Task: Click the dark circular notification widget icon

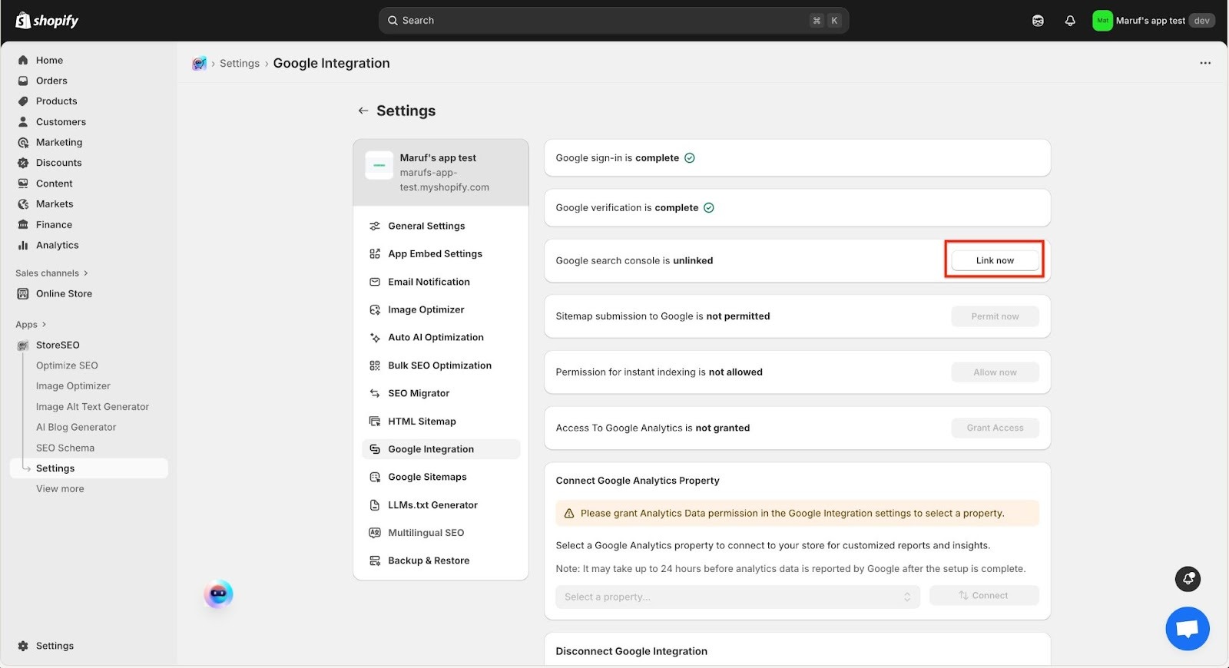Action: 1188,579
